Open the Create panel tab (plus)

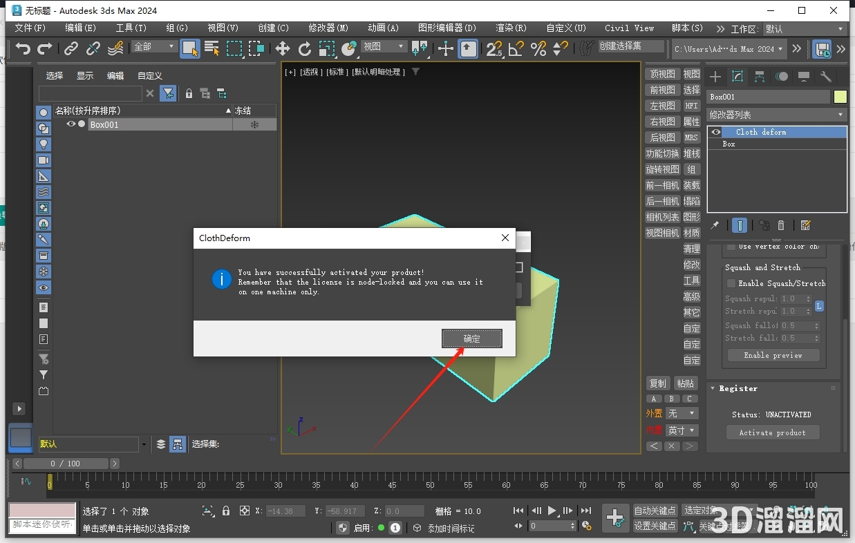(x=716, y=77)
